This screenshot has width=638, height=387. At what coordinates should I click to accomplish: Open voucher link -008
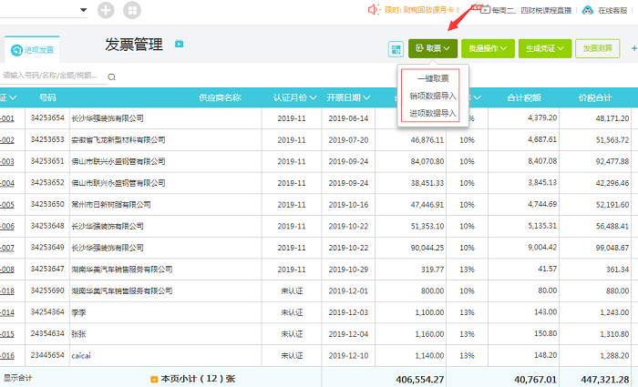[x=7, y=270]
